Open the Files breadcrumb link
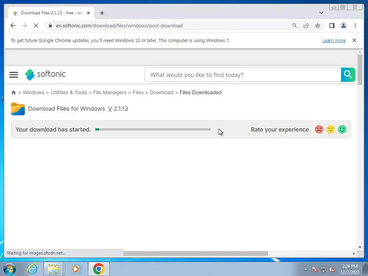Screen dimensions: 368x276 pyautogui.click(x=138, y=92)
